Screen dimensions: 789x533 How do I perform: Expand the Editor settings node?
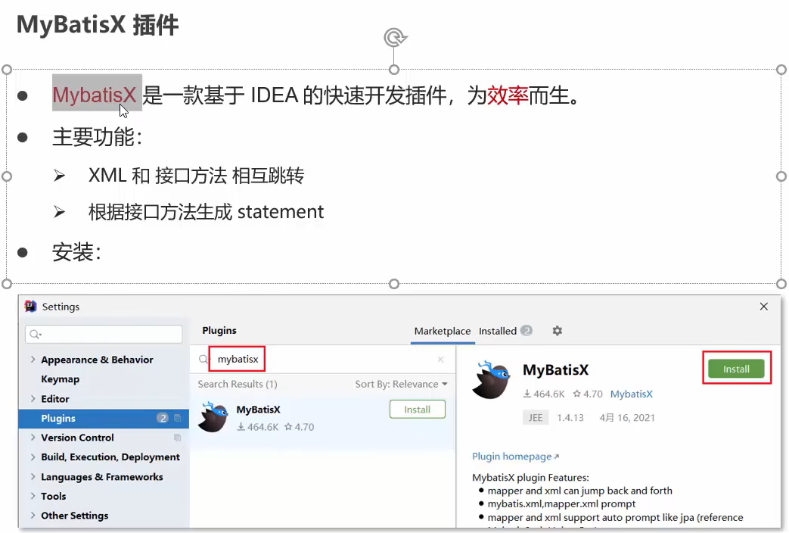coord(33,398)
